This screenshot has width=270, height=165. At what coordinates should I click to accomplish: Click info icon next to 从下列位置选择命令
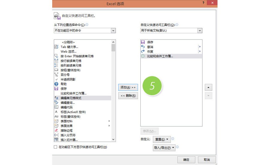87,25
